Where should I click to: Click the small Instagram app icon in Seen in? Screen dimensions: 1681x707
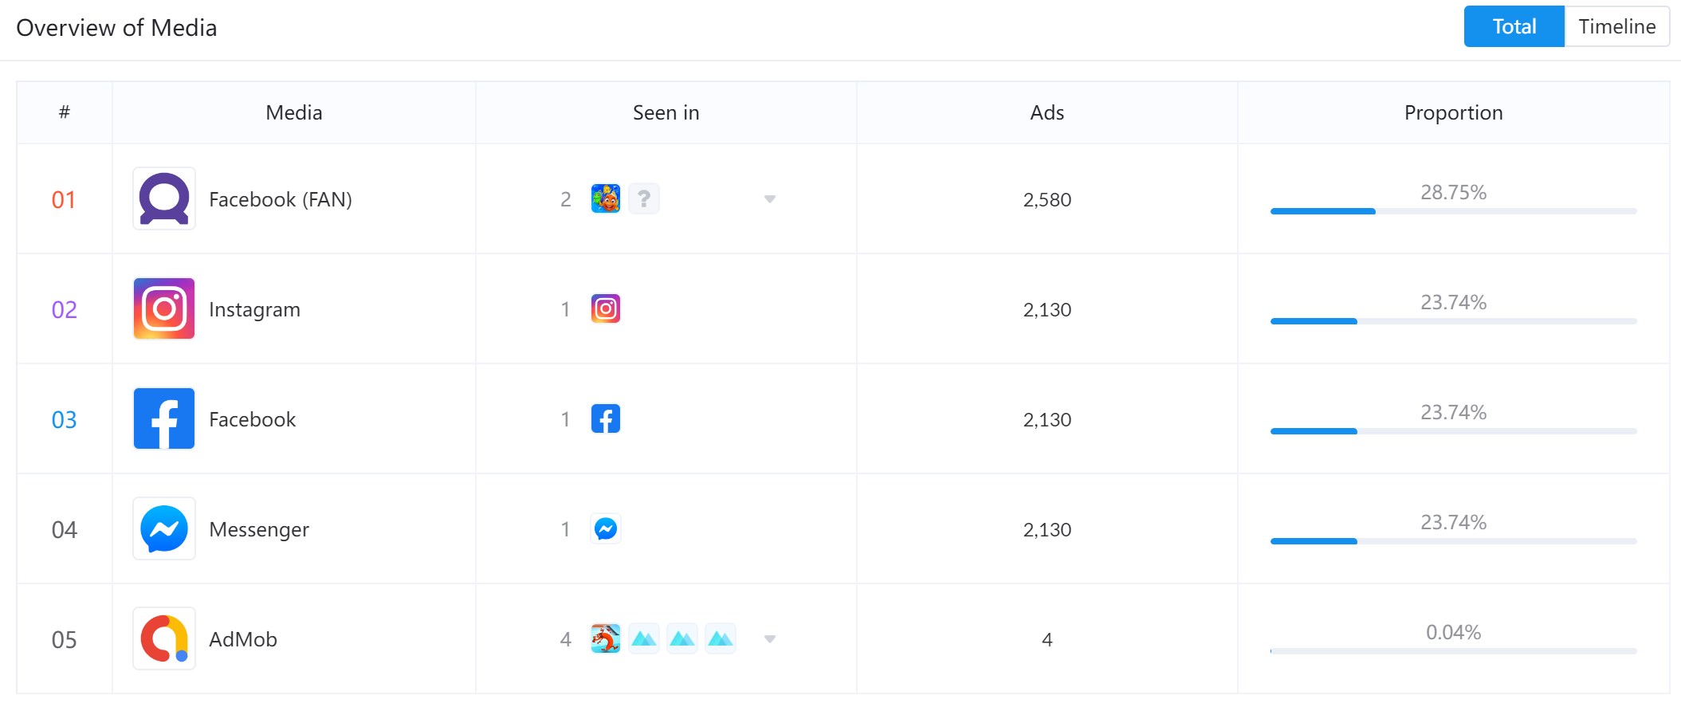(606, 308)
